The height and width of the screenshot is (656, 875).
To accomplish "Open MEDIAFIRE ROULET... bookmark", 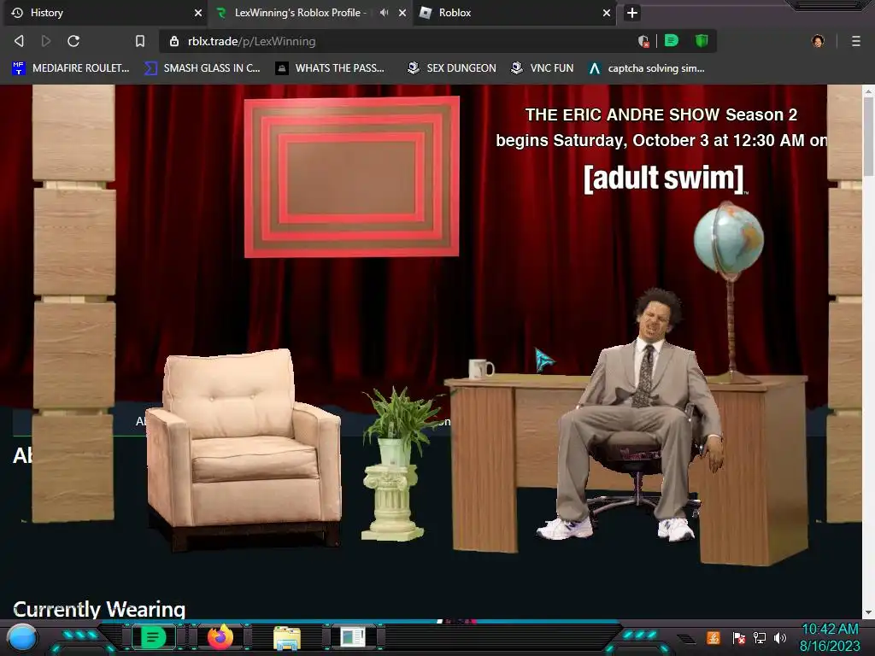I will click(71, 68).
